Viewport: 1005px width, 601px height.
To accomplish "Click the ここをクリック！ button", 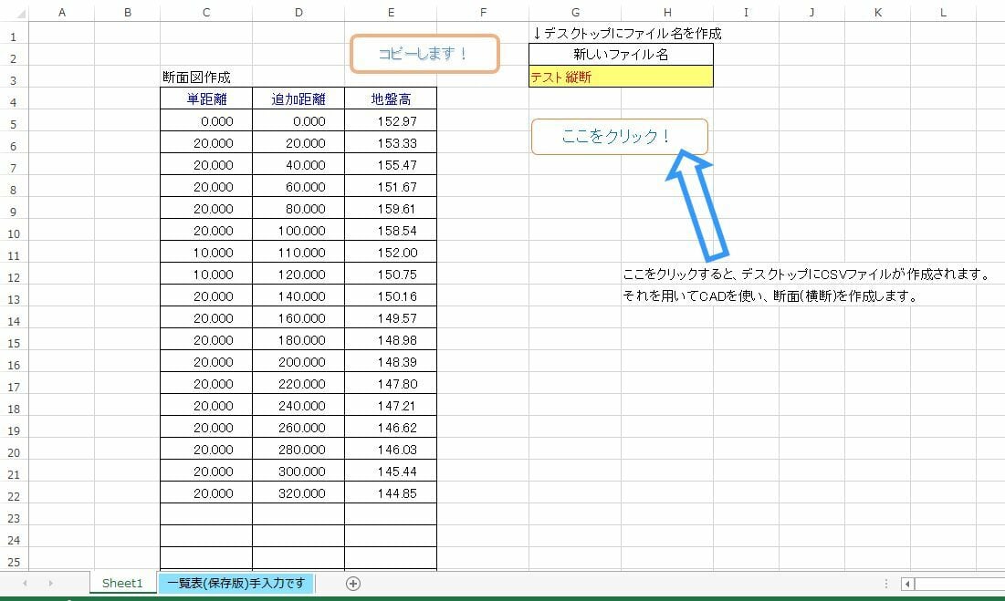I will (x=620, y=136).
